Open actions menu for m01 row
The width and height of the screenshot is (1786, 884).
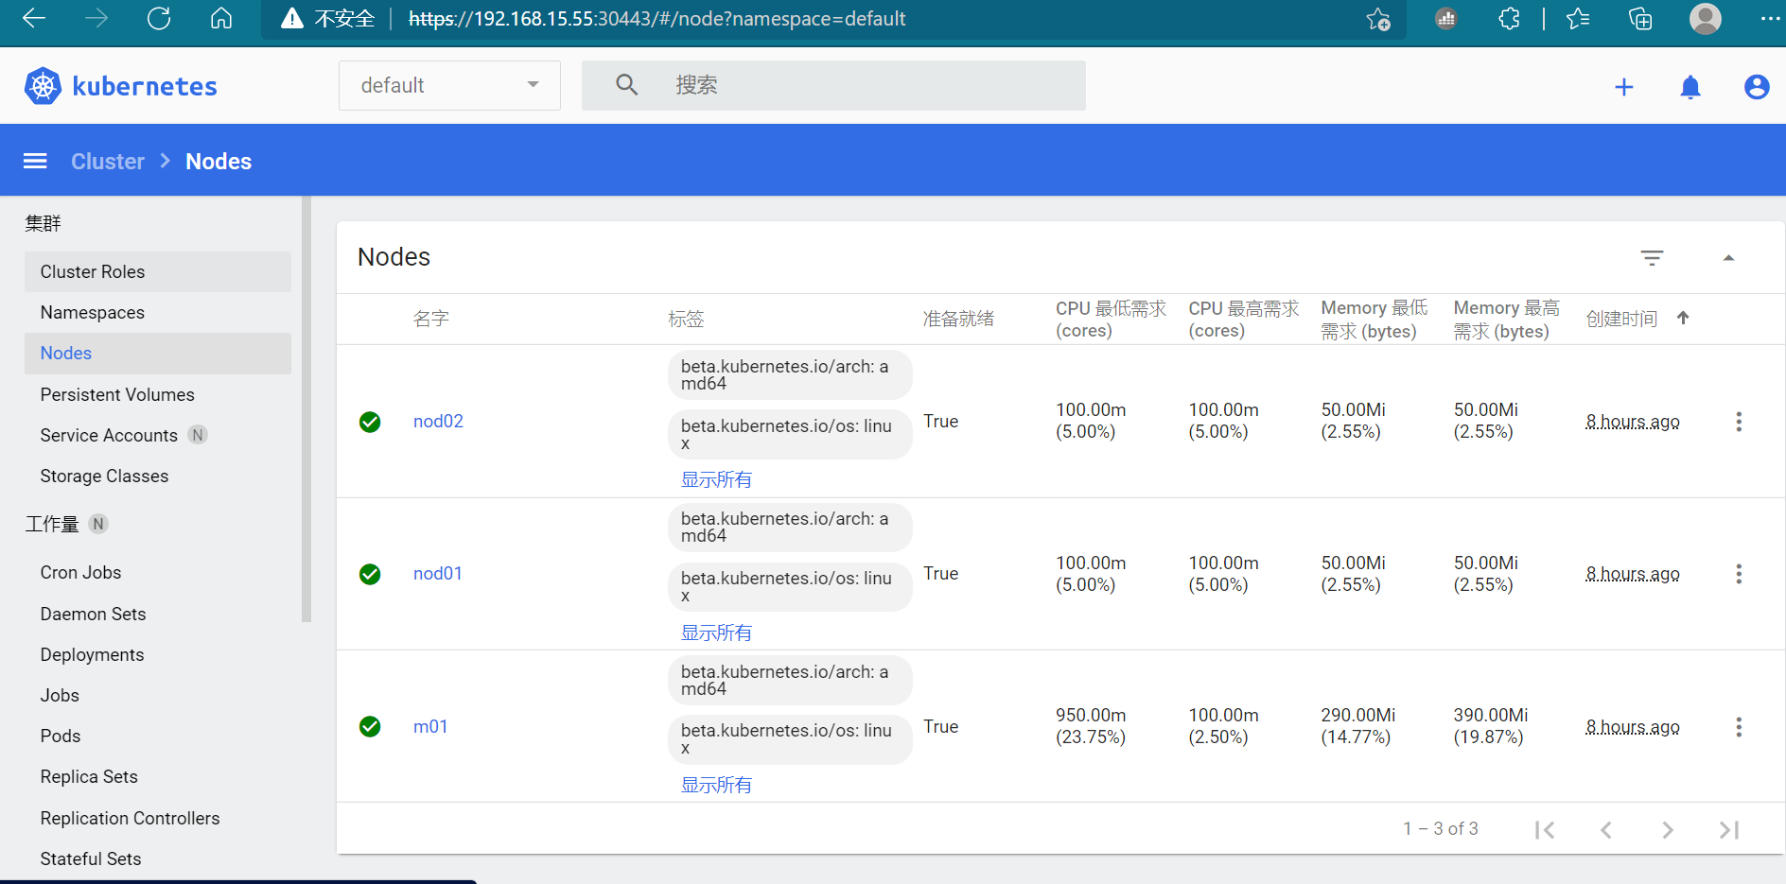tap(1739, 727)
